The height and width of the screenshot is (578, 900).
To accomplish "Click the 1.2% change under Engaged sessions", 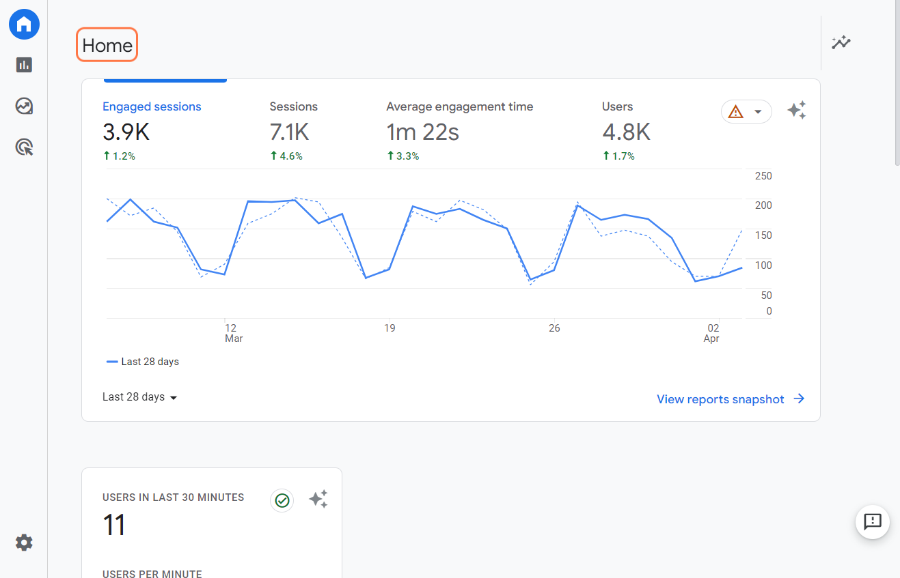I will click(119, 156).
